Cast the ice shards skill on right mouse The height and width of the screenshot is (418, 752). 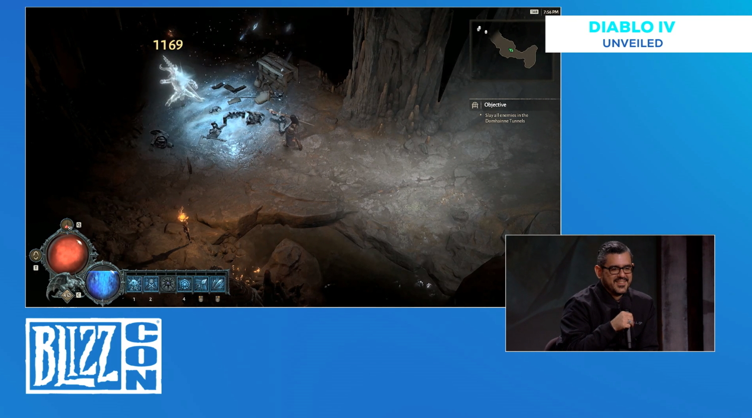point(217,284)
